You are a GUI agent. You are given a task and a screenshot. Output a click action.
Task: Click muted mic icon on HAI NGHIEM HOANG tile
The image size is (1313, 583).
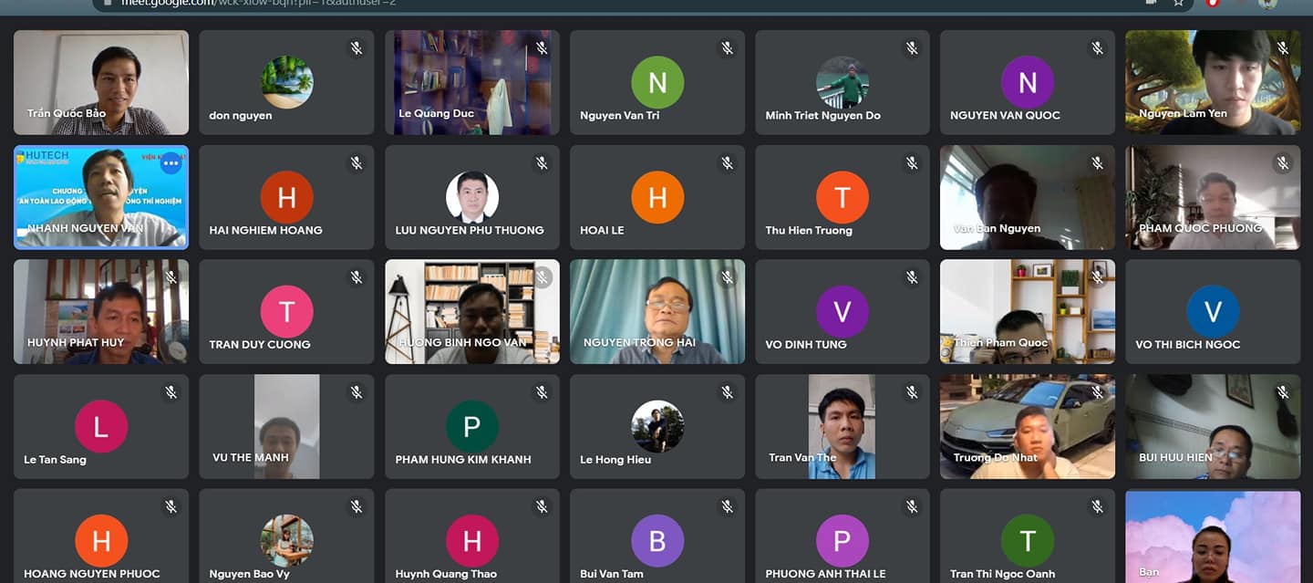(x=357, y=163)
